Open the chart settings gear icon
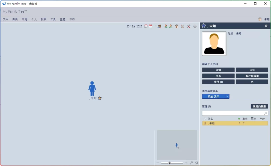 (x=195, y=26)
